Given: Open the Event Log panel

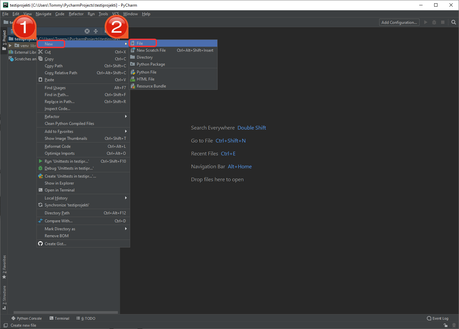Looking at the screenshot, I should pos(437,318).
